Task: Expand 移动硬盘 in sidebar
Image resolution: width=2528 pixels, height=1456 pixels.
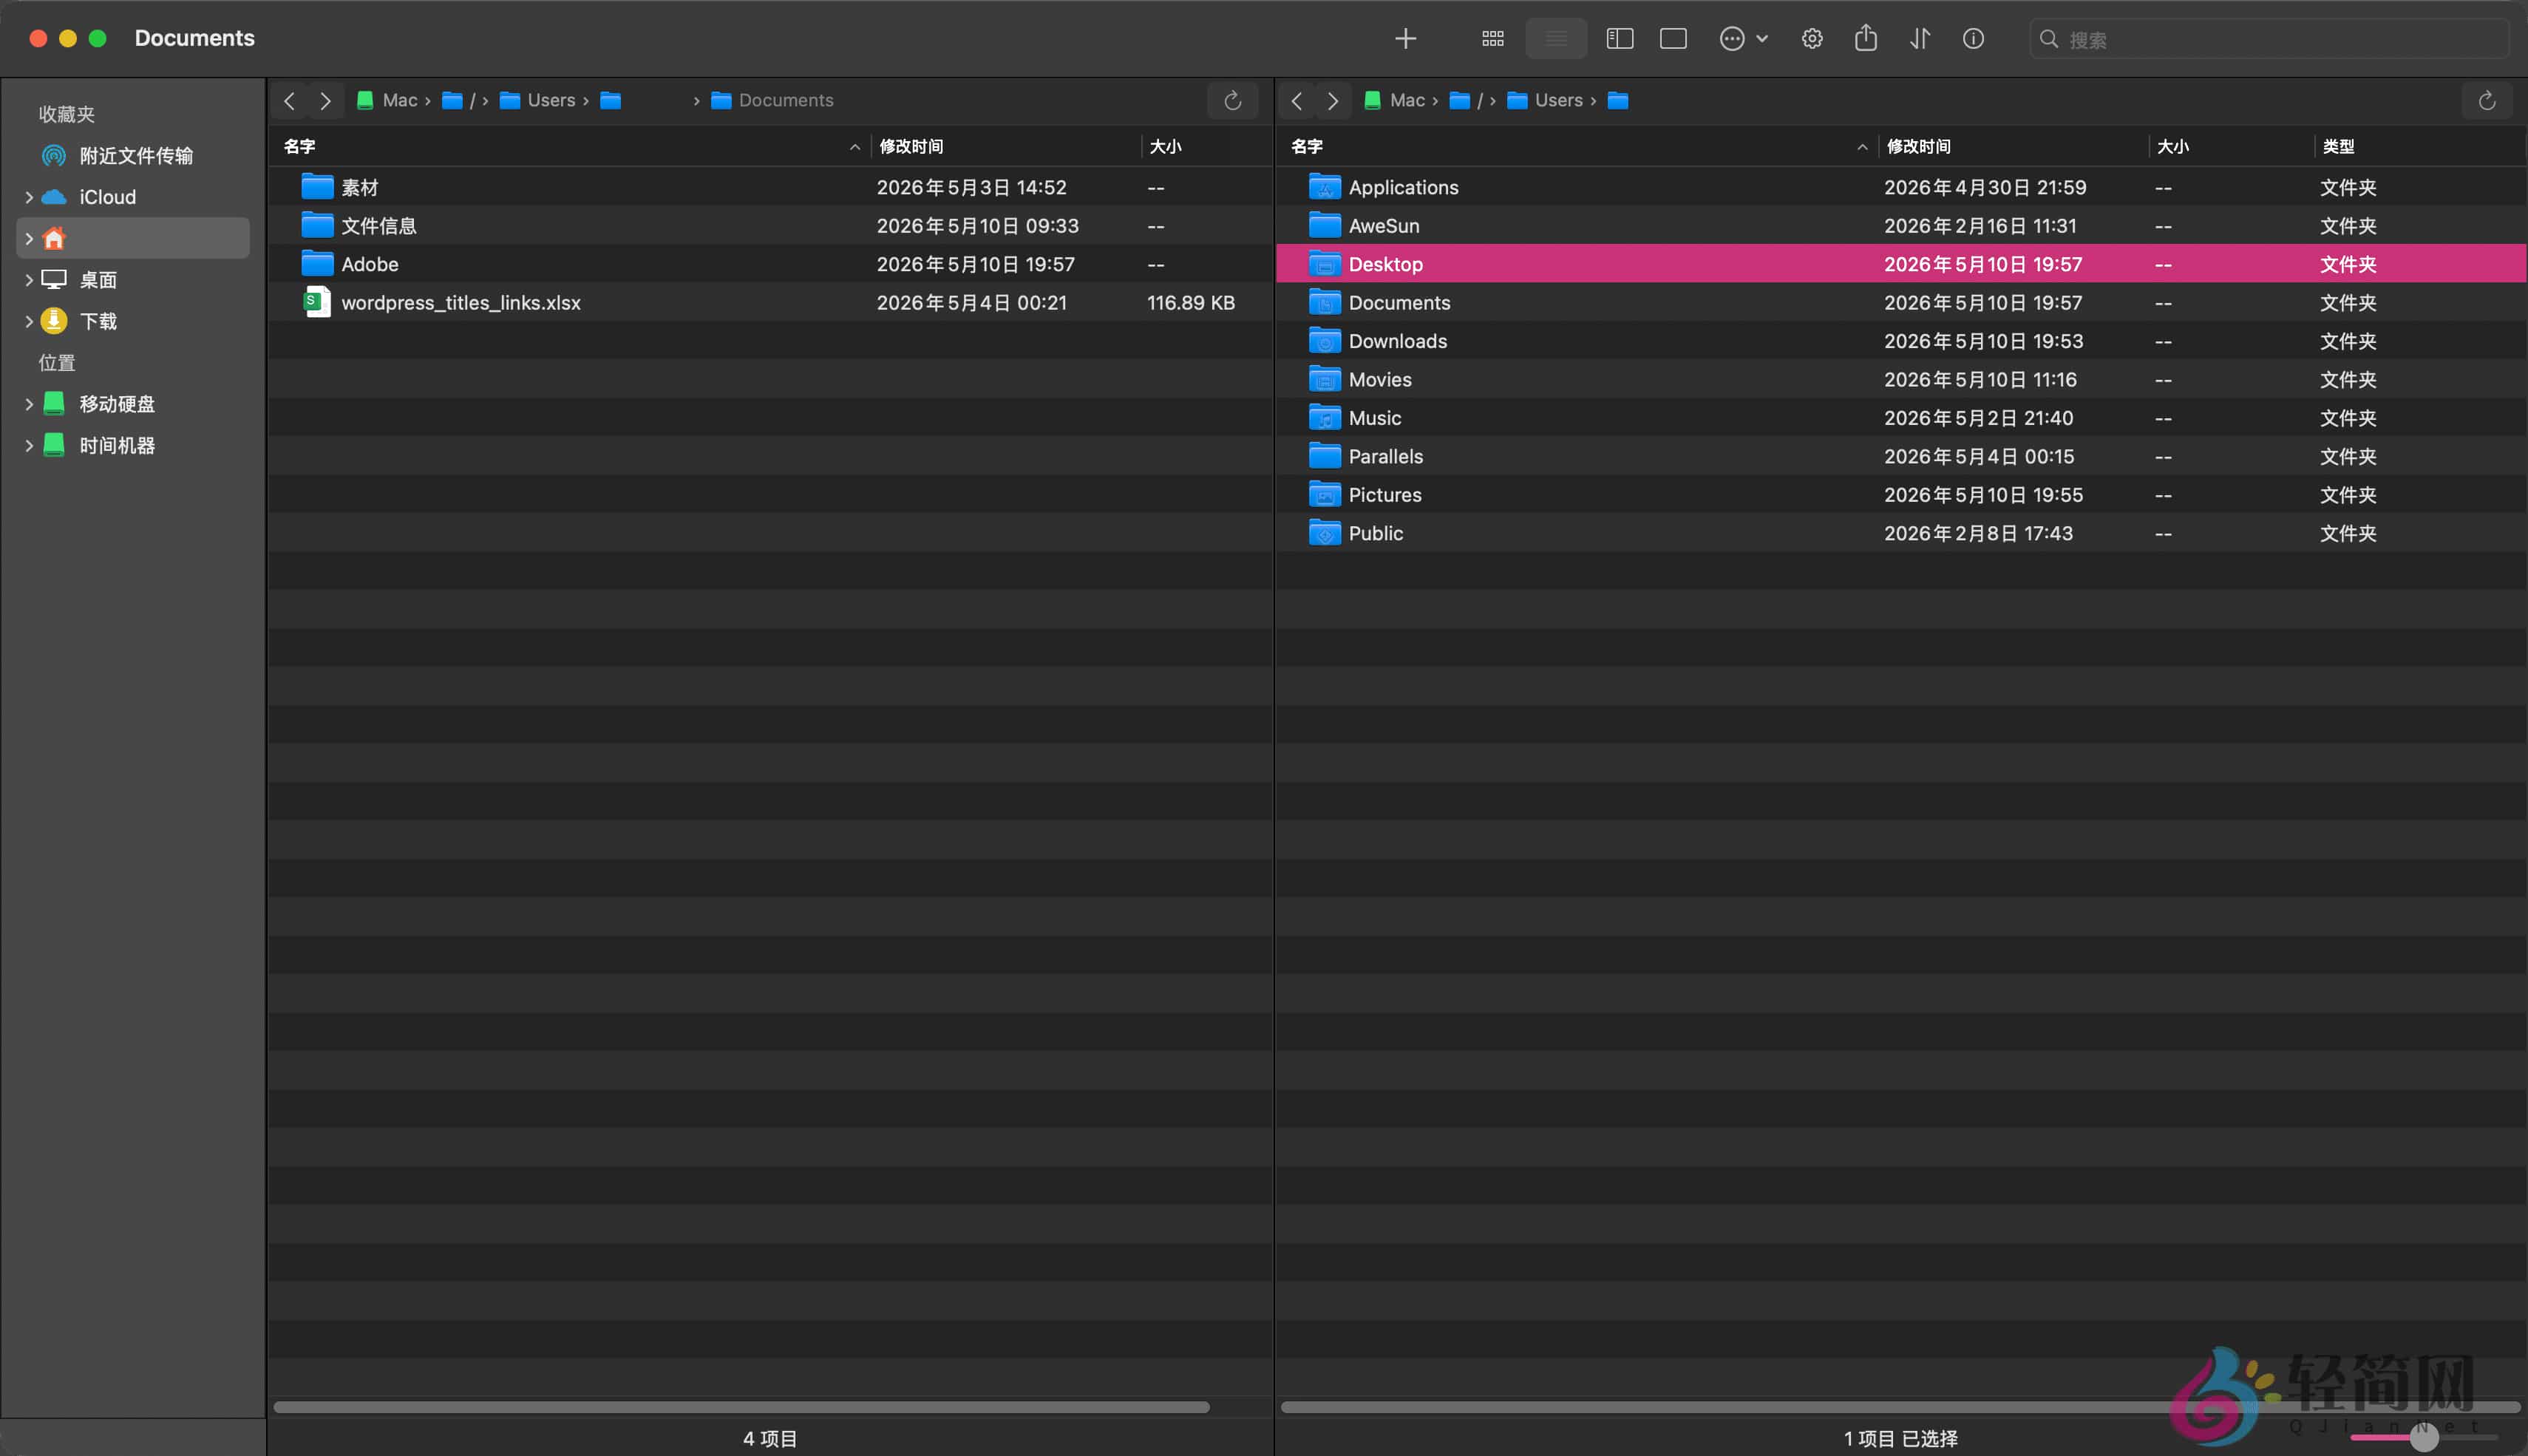Action: (x=29, y=404)
